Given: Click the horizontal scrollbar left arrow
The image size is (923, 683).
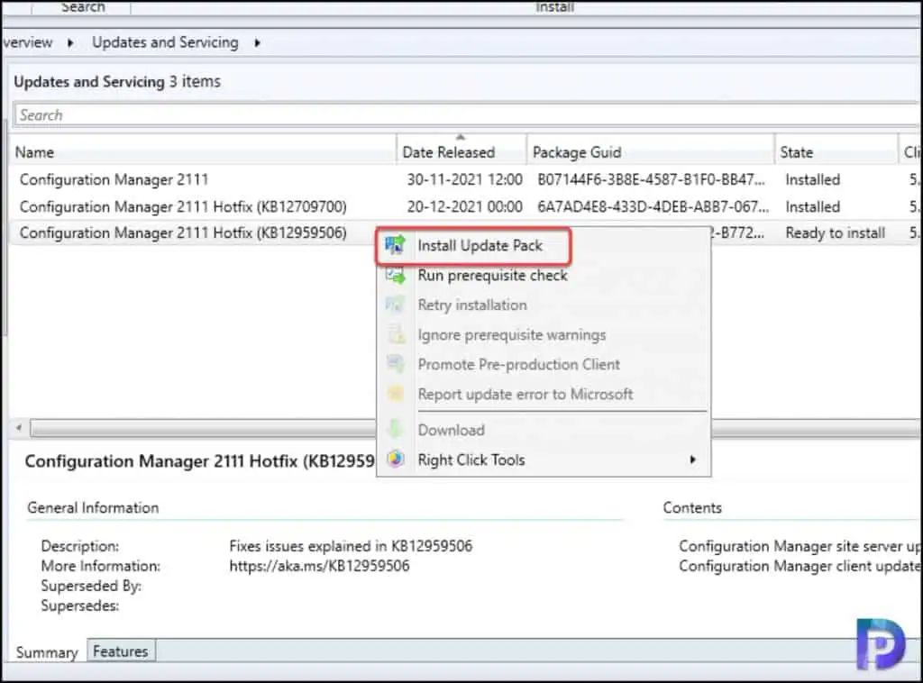Looking at the screenshot, I should pos(19,428).
